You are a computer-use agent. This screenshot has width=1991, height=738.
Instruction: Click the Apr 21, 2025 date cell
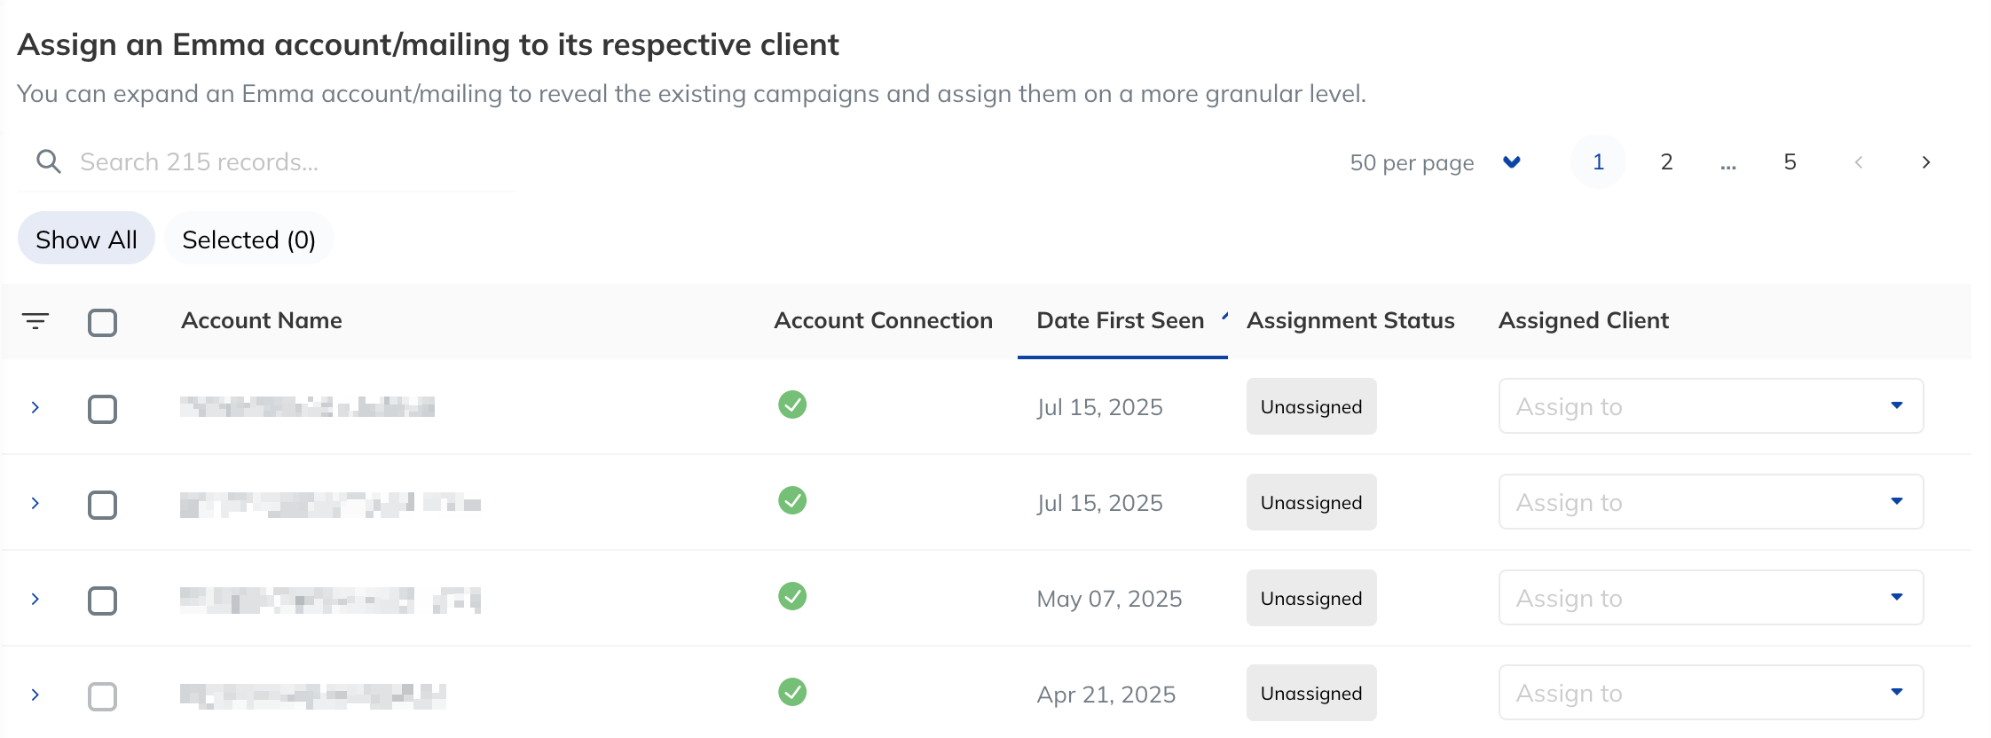(x=1106, y=695)
